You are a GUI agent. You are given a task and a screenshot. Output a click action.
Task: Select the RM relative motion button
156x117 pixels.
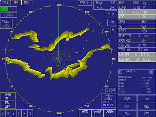point(112,22)
